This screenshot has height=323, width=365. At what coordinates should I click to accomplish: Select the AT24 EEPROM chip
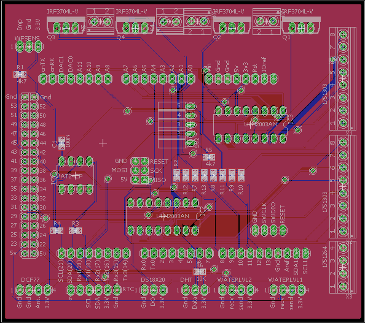76,175
